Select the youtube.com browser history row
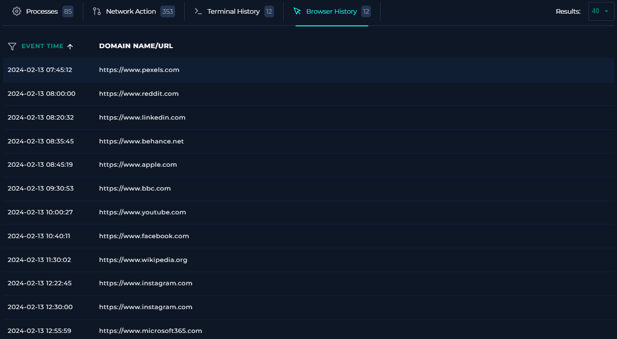The image size is (617, 339). tap(142, 212)
